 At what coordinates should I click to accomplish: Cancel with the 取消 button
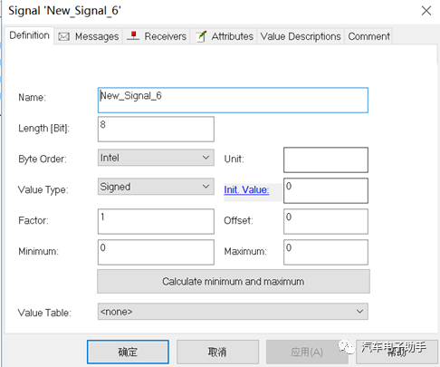[217, 352]
